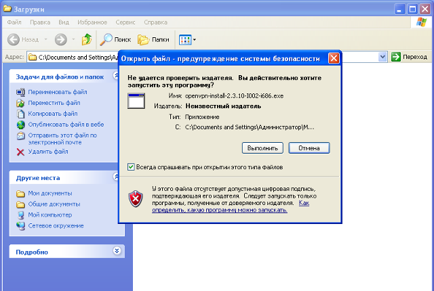Click the red shield warning icon
Image resolution: width=434 pixels, height=291 pixels.
pos(136,199)
